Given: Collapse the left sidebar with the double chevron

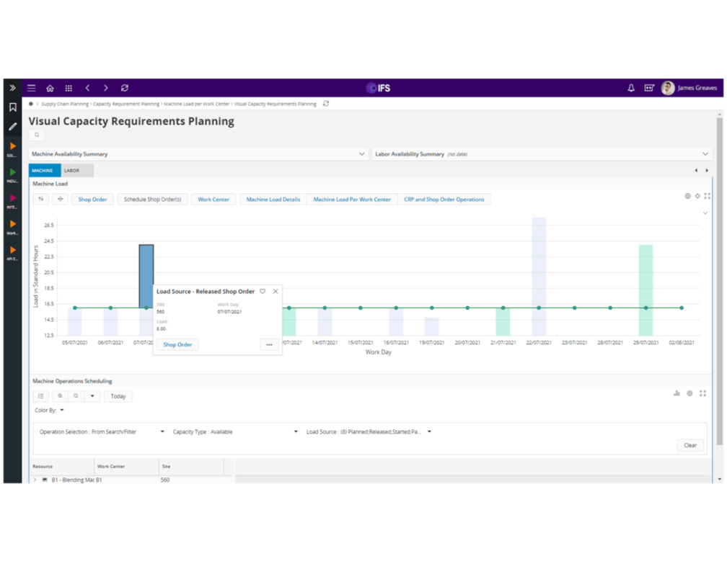Looking at the screenshot, I should [12, 87].
